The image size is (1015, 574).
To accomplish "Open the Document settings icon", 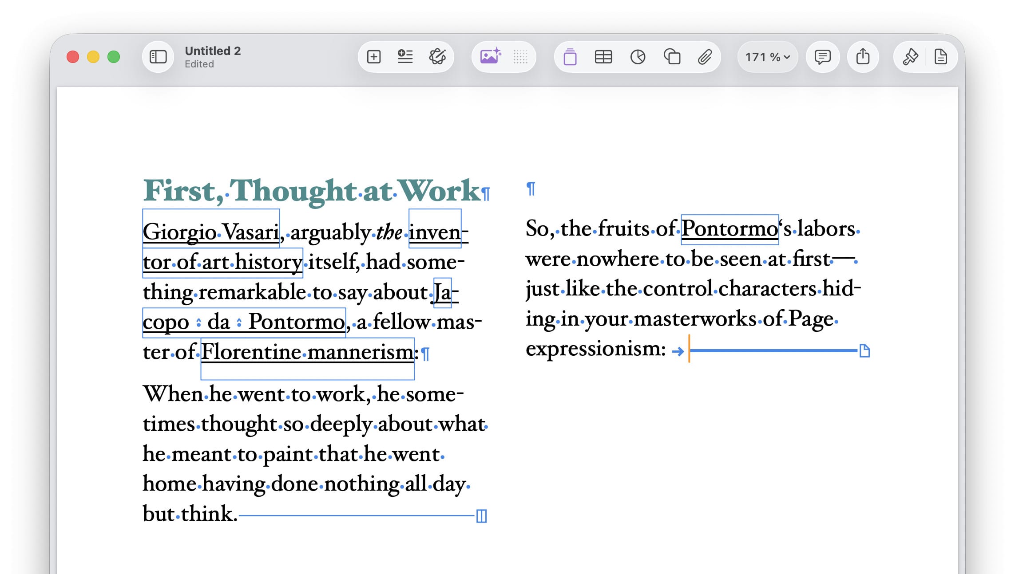I will click(940, 57).
